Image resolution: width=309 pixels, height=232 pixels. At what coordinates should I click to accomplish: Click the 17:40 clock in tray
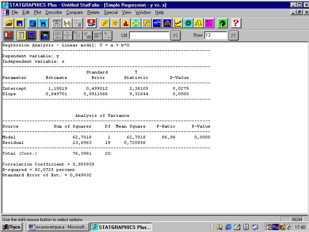(300, 227)
